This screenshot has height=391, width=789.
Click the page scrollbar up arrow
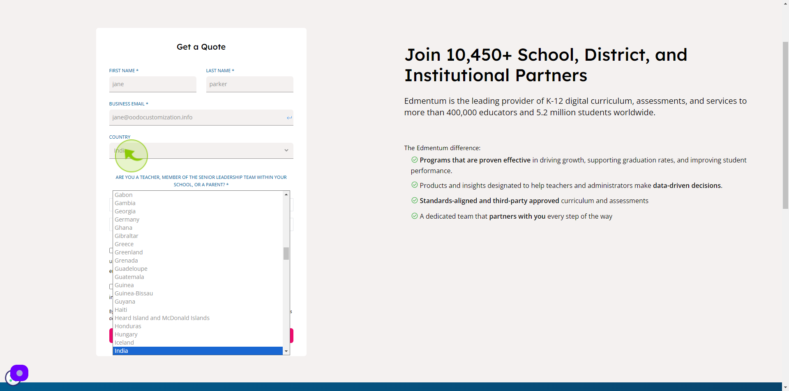[785, 4]
